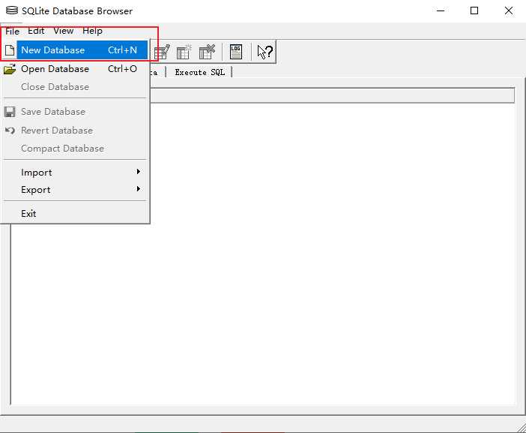Screen dimensions: 526x433
Task: Close the SQLite Database Browser window
Action: point(509,11)
